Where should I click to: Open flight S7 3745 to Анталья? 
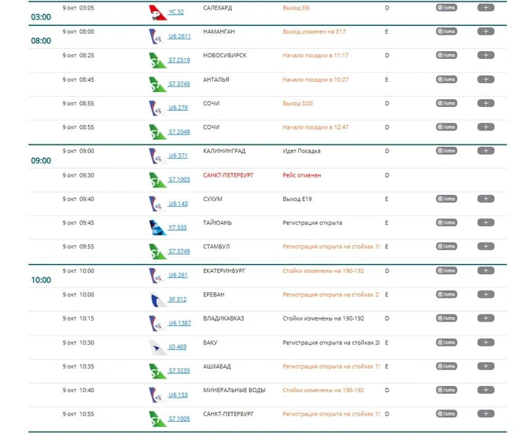(x=179, y=84)
